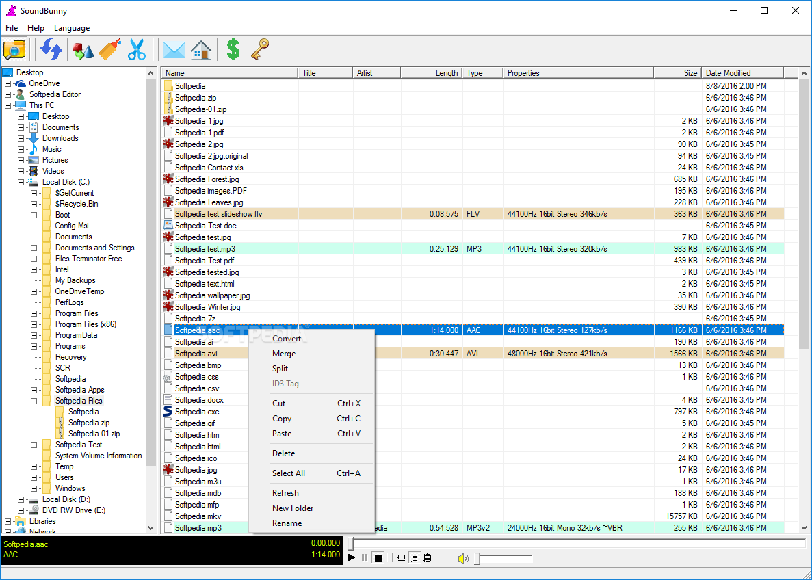Choose New Folder from the context menu
Viewport: 812px width, 580px height.
(x=312, y=508)
